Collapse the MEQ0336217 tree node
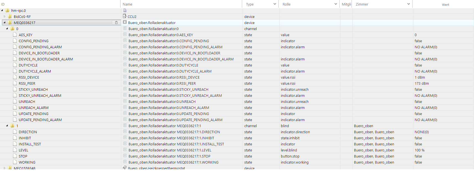The height and width of the screenshot is (171, 474). (x=5, y=23)
